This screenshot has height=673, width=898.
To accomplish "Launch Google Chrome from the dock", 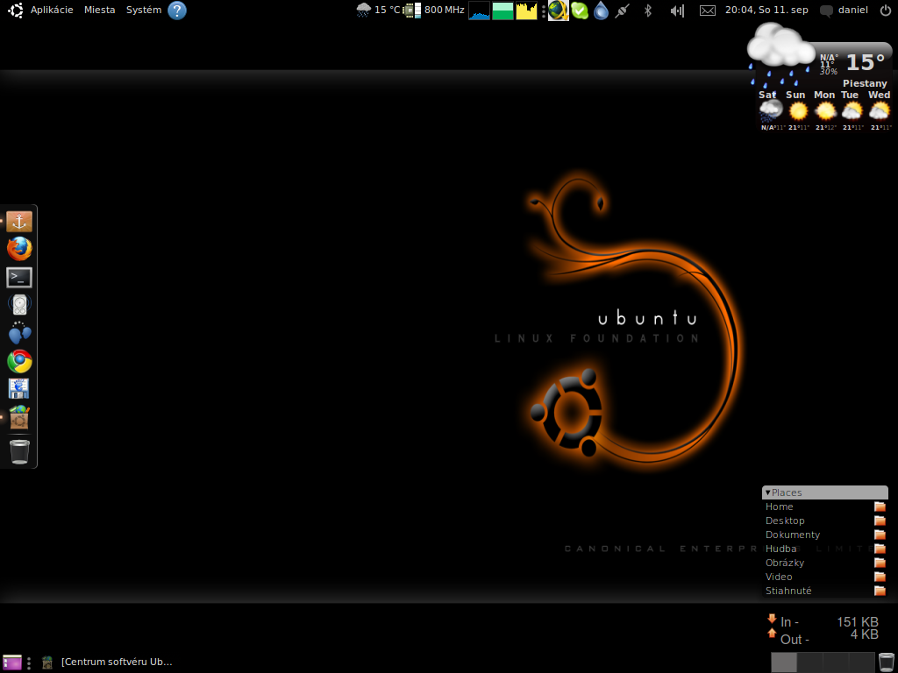I will (19, 361).
